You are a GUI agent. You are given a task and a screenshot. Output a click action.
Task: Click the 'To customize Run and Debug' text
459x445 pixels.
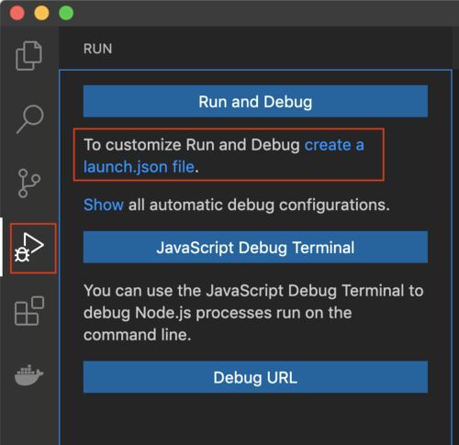click(x=192, y=145)
